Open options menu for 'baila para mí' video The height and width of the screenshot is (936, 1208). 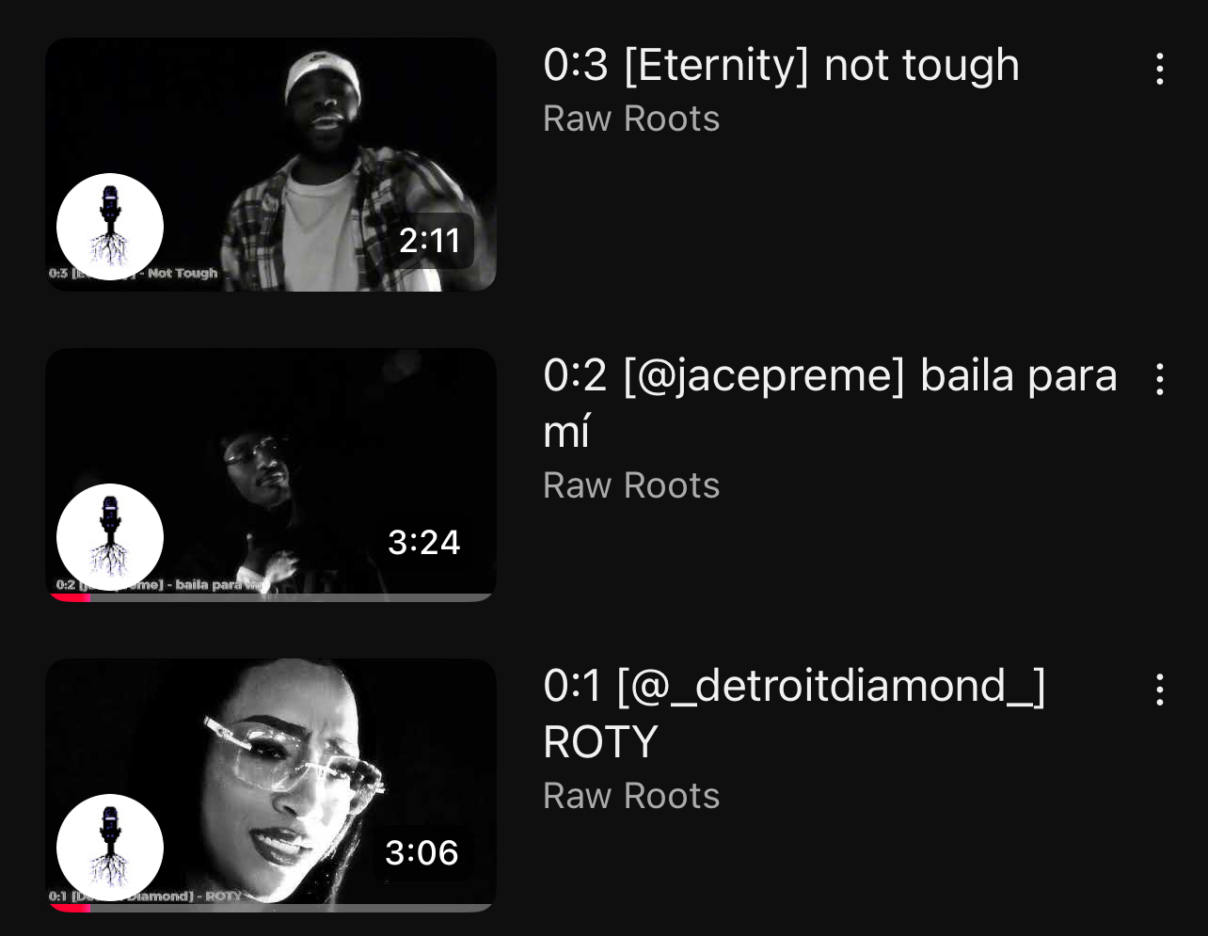pos(1160,379)
